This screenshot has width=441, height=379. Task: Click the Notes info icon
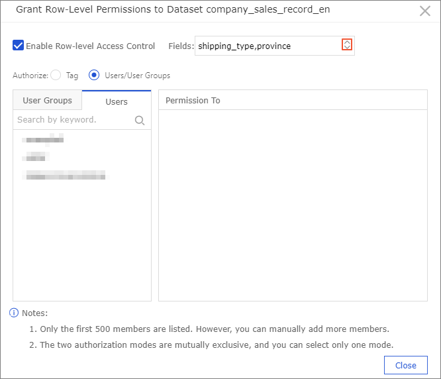[14, 313]
